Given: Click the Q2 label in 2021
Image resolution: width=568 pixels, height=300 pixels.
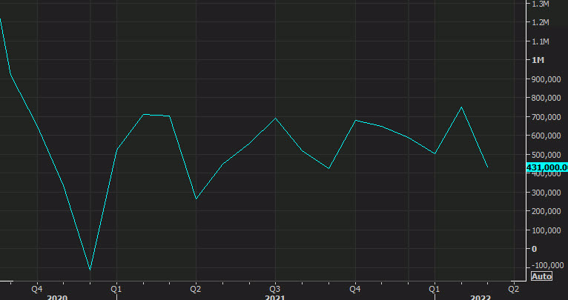Looking at the screenshot, I should click(x=196, y=288).
